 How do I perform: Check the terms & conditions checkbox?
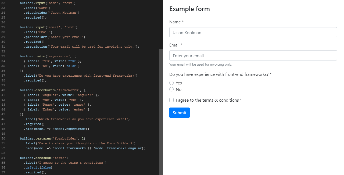tap(171, 100)
